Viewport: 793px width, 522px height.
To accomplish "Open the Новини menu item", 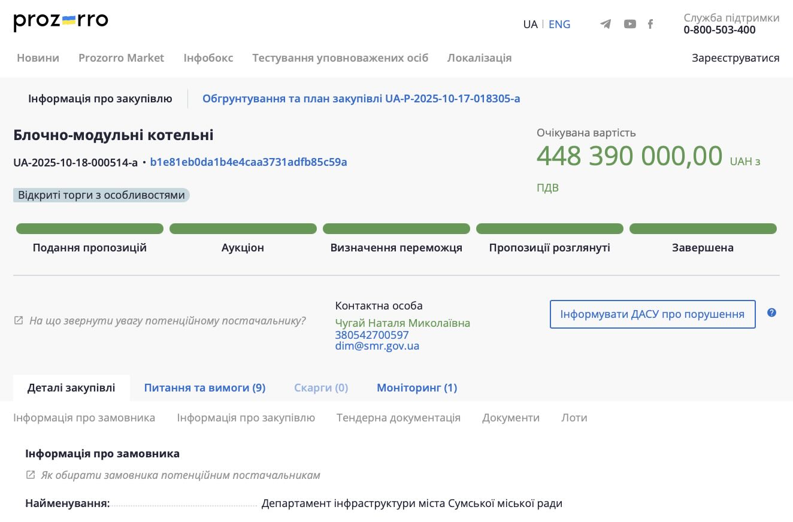I will pyautogui.click(x=38, y=58).
